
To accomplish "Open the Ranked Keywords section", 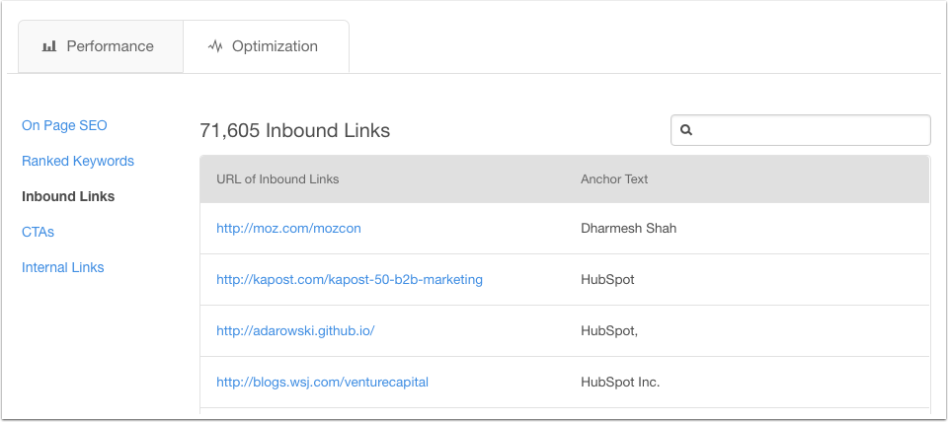I will pos(78,161).
